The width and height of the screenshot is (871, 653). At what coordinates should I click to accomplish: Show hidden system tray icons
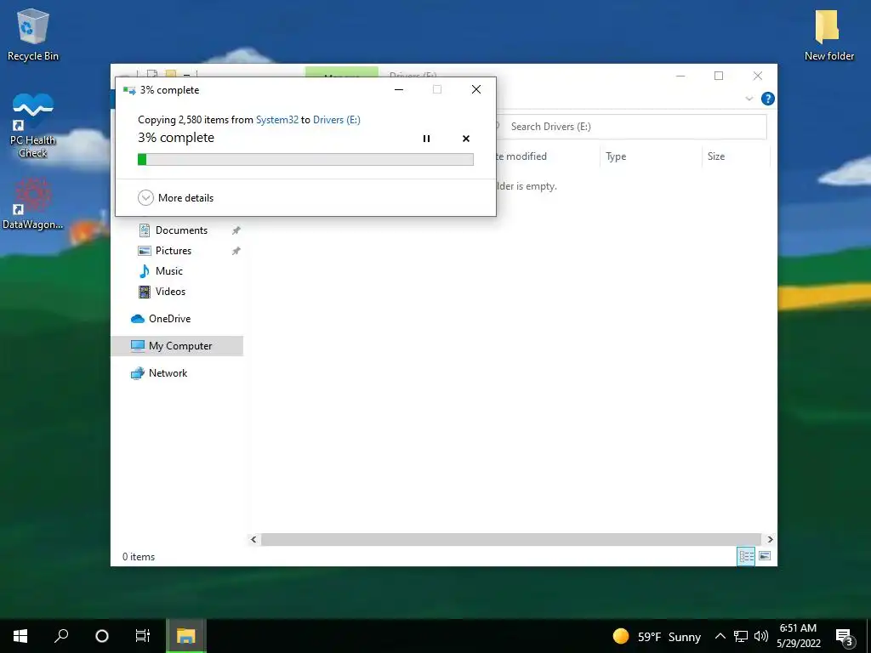pyautogui.click(x=720, y=636)
